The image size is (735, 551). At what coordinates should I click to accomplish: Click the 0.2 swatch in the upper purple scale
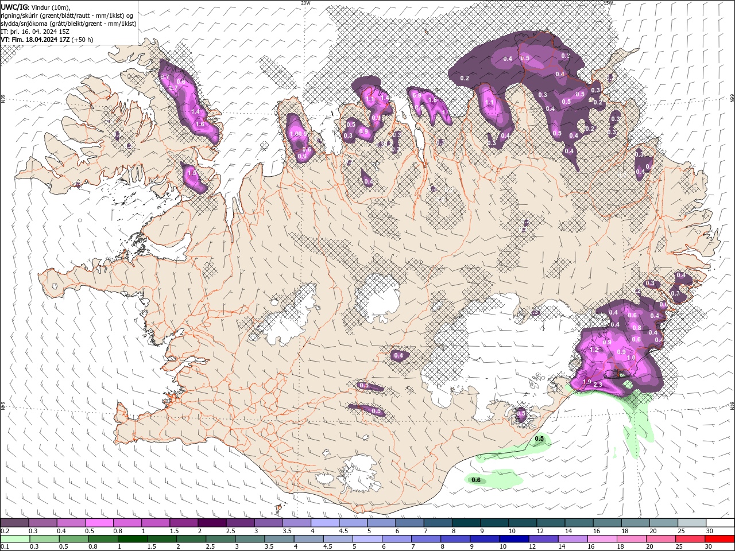click(14, 523)
